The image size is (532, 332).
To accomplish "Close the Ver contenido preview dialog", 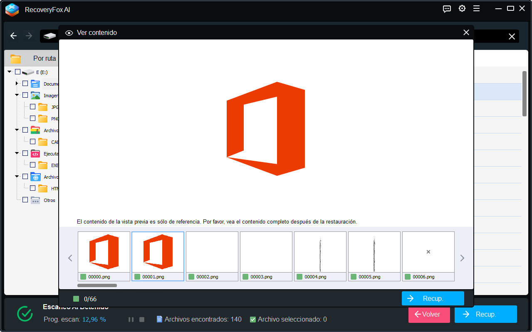I will (466, 32).
